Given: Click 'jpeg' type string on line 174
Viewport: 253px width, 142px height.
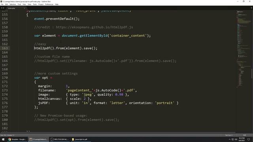Looking at the screenshot, I should point(88,95).
